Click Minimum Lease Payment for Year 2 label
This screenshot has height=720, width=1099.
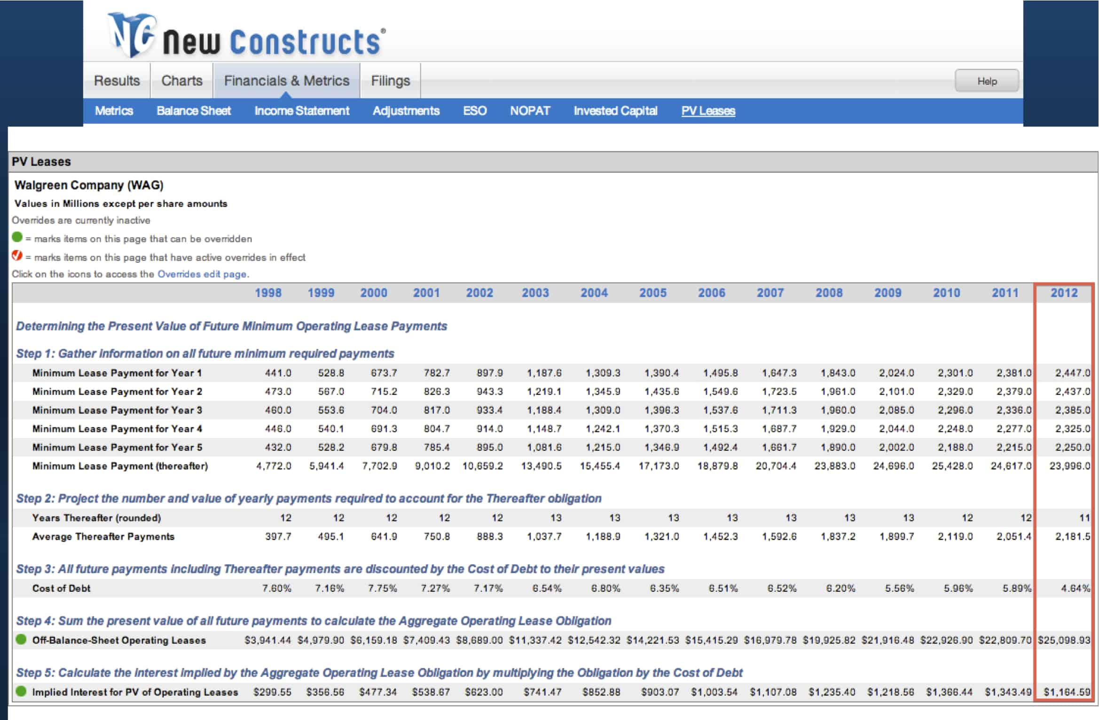point(117,391)
